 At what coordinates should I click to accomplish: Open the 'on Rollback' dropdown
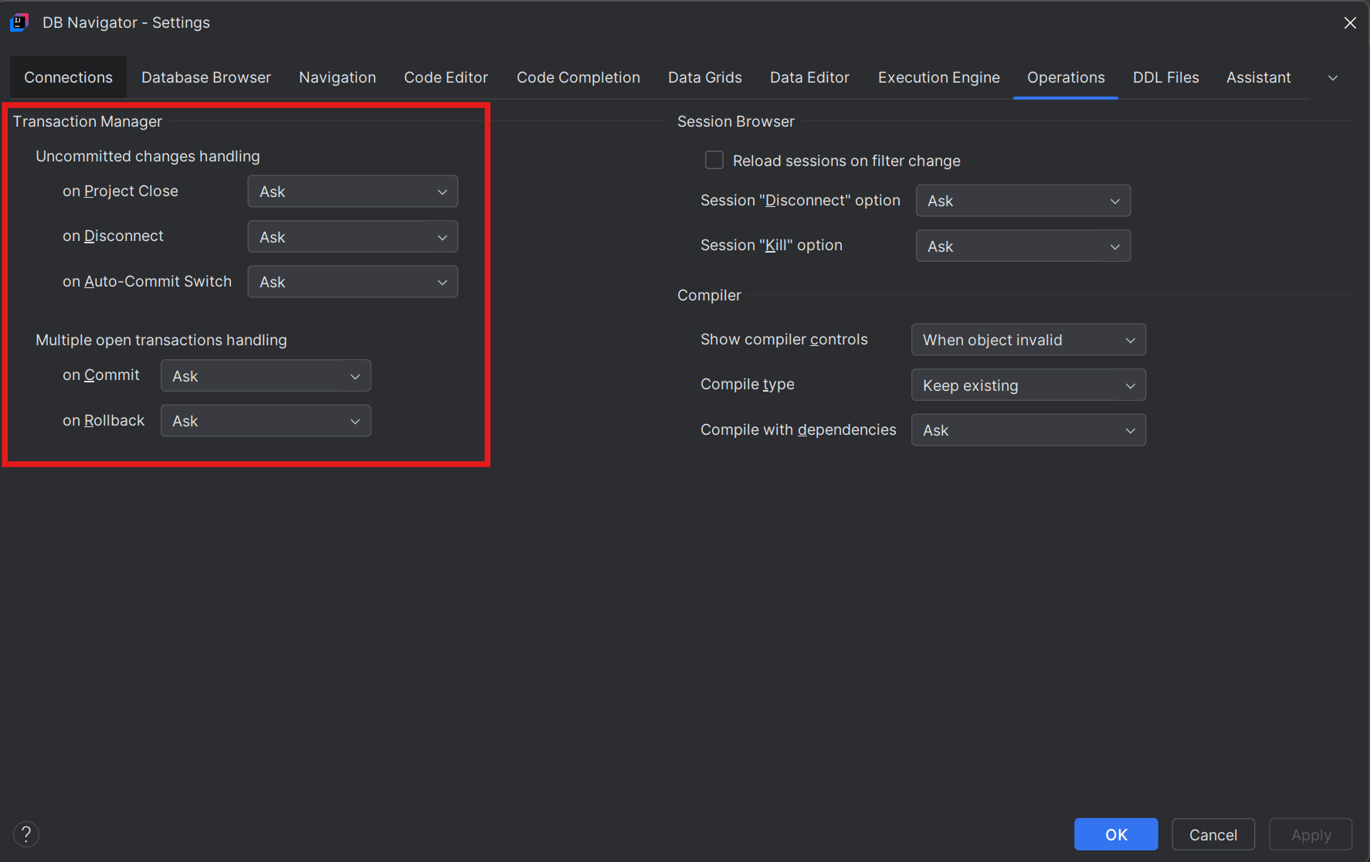pos(265,420)
